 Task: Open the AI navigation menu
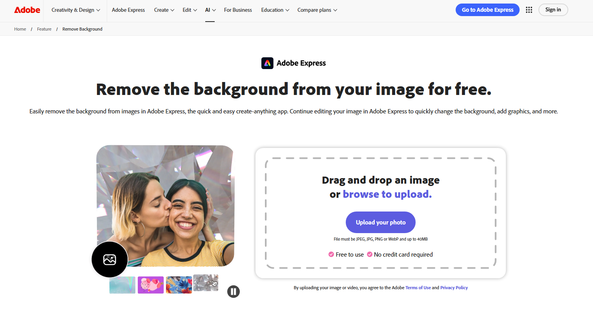[x=210, y=10]
